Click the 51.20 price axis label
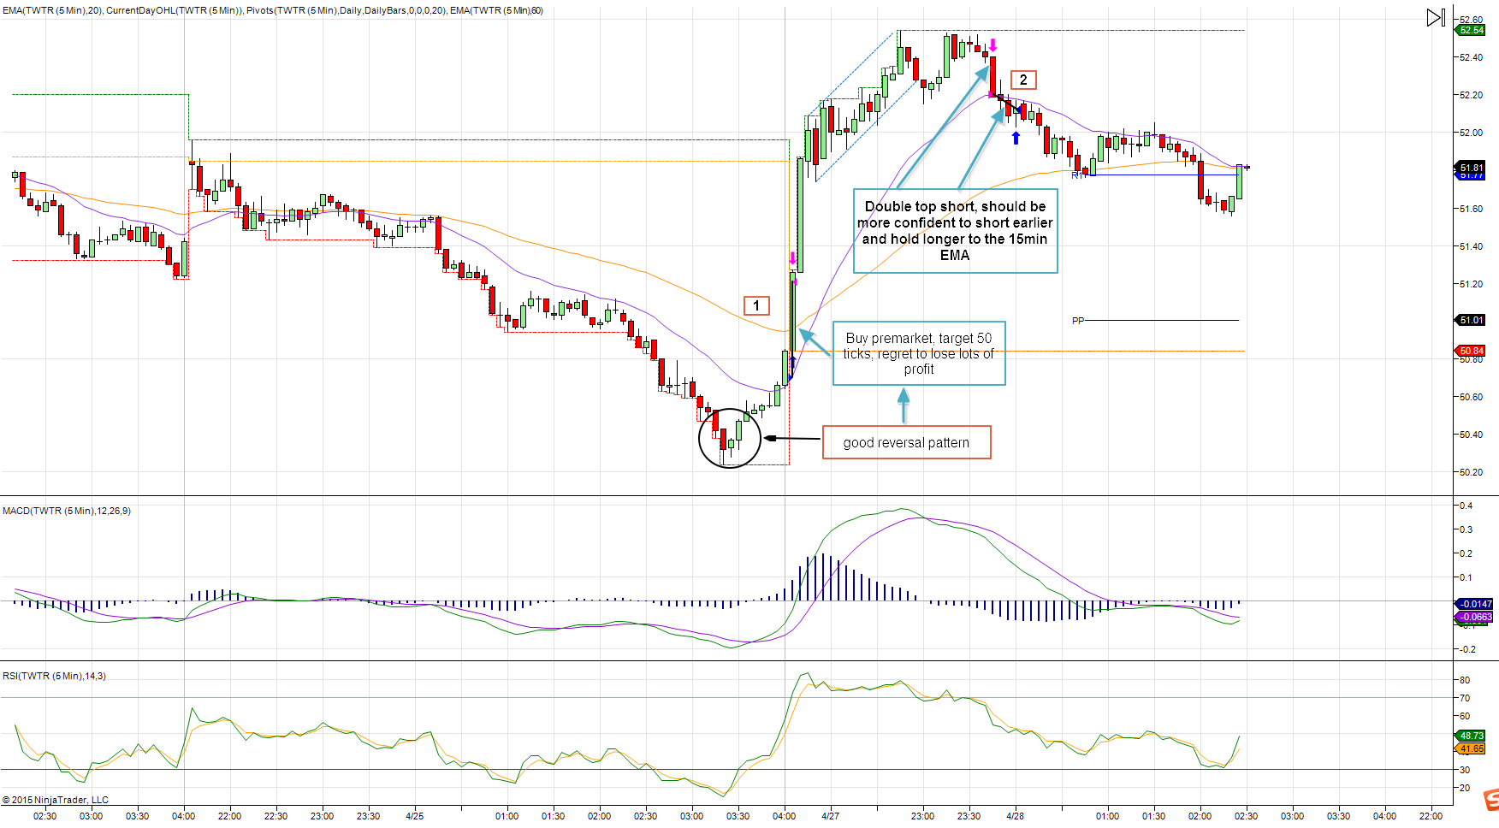The width and height of the screenshot is (1499, 828). (1472, 284)
